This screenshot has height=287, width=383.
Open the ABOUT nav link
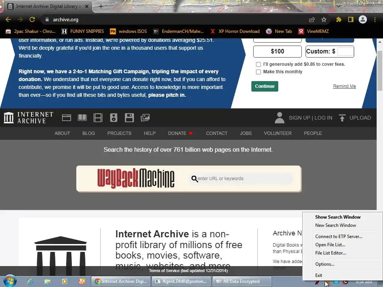62,133
